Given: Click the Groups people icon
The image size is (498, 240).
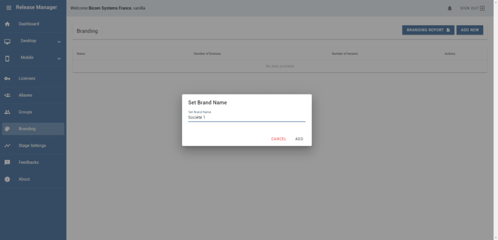Looking at the screenshot, I should (7, 112).
